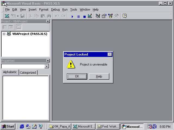Switch to the Categorized tab
This screenshot has width=174, height=130.
coord(28,73)
